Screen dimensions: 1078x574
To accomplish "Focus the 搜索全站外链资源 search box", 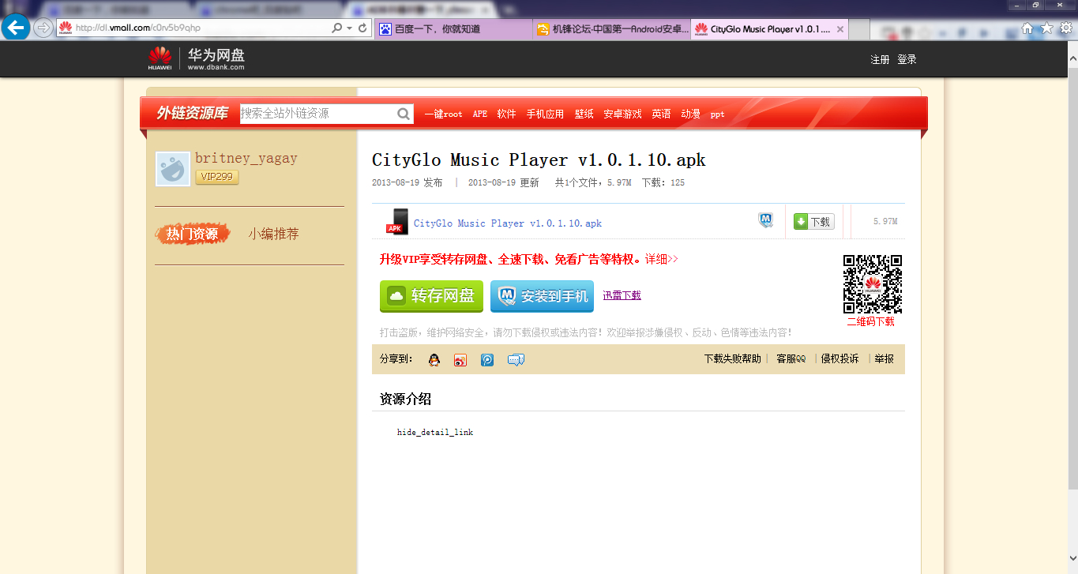I will click(317, 114).
